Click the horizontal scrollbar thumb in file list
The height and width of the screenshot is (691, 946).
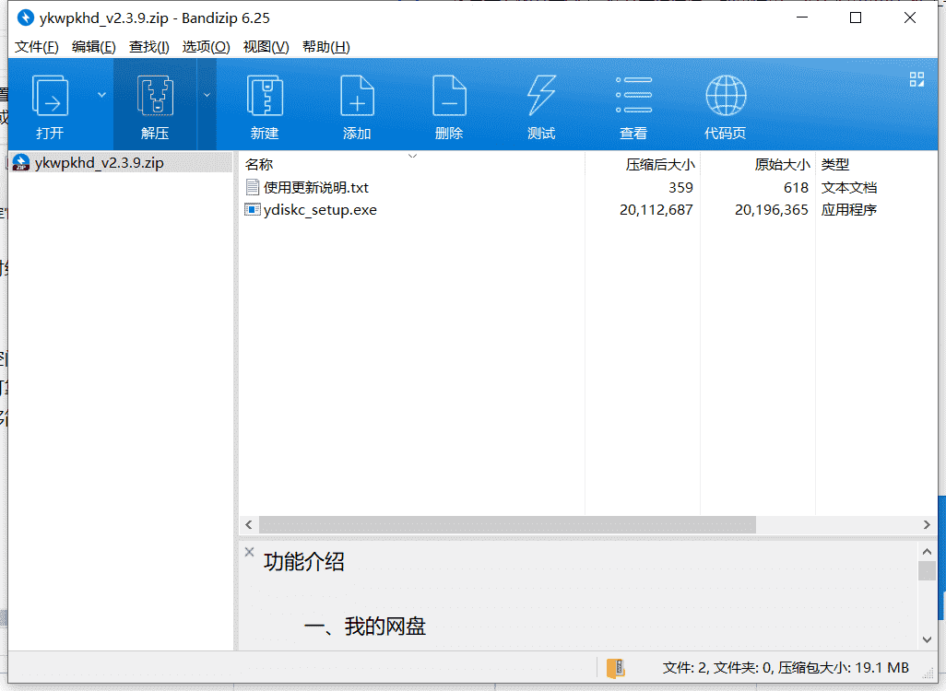pos(507,525)
